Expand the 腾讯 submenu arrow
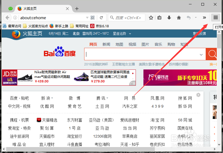Image resolution: width=223 pixels, height=153 pixels. coord(107,98)
